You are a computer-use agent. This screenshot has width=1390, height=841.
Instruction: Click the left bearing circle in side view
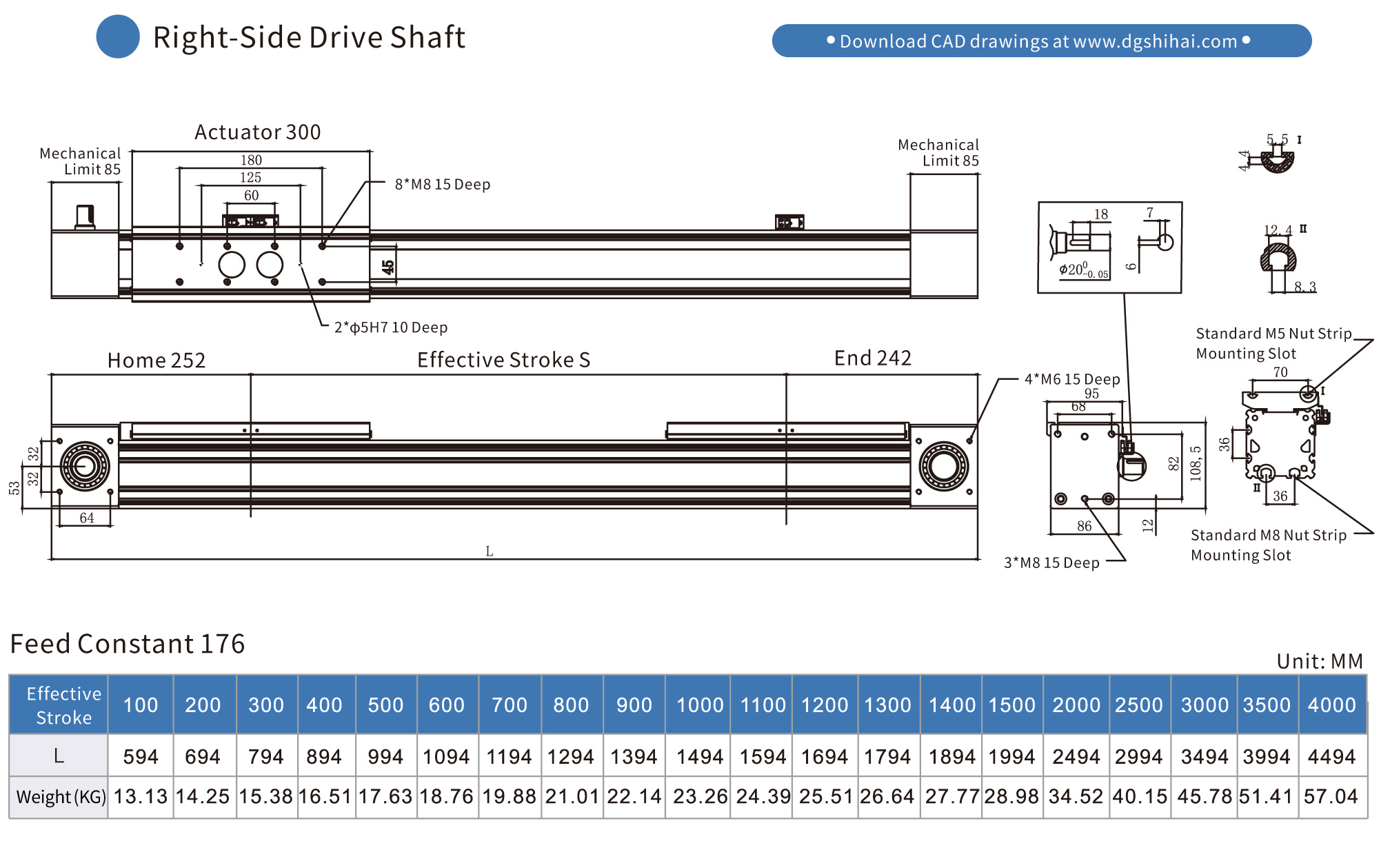85,467
